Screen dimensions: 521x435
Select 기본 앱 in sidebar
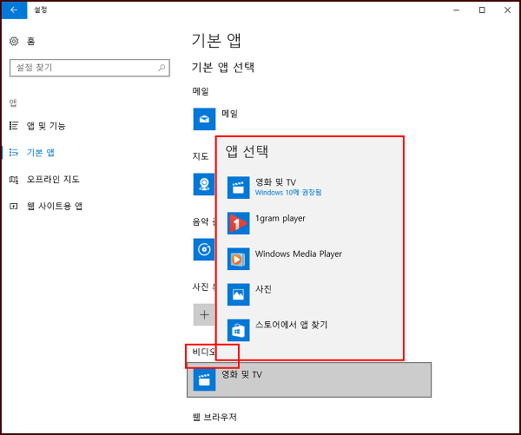pos(41,153)
